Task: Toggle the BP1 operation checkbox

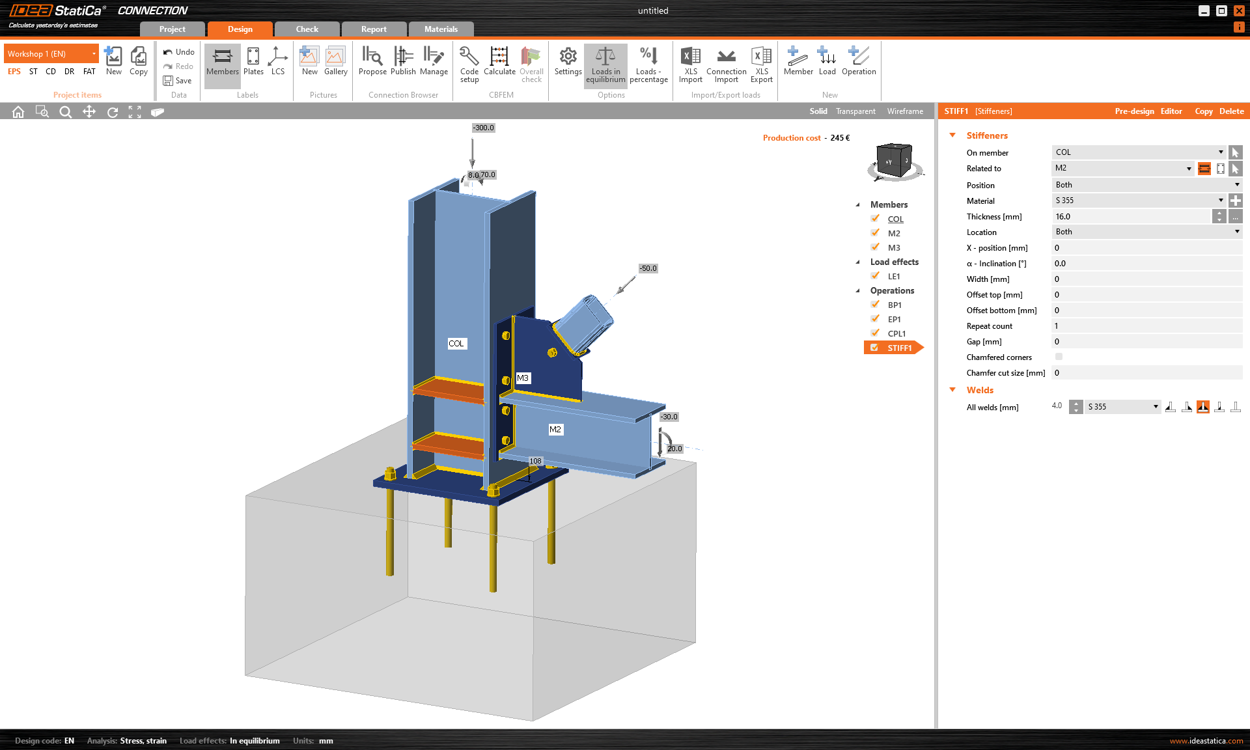Action: (875, 305)
